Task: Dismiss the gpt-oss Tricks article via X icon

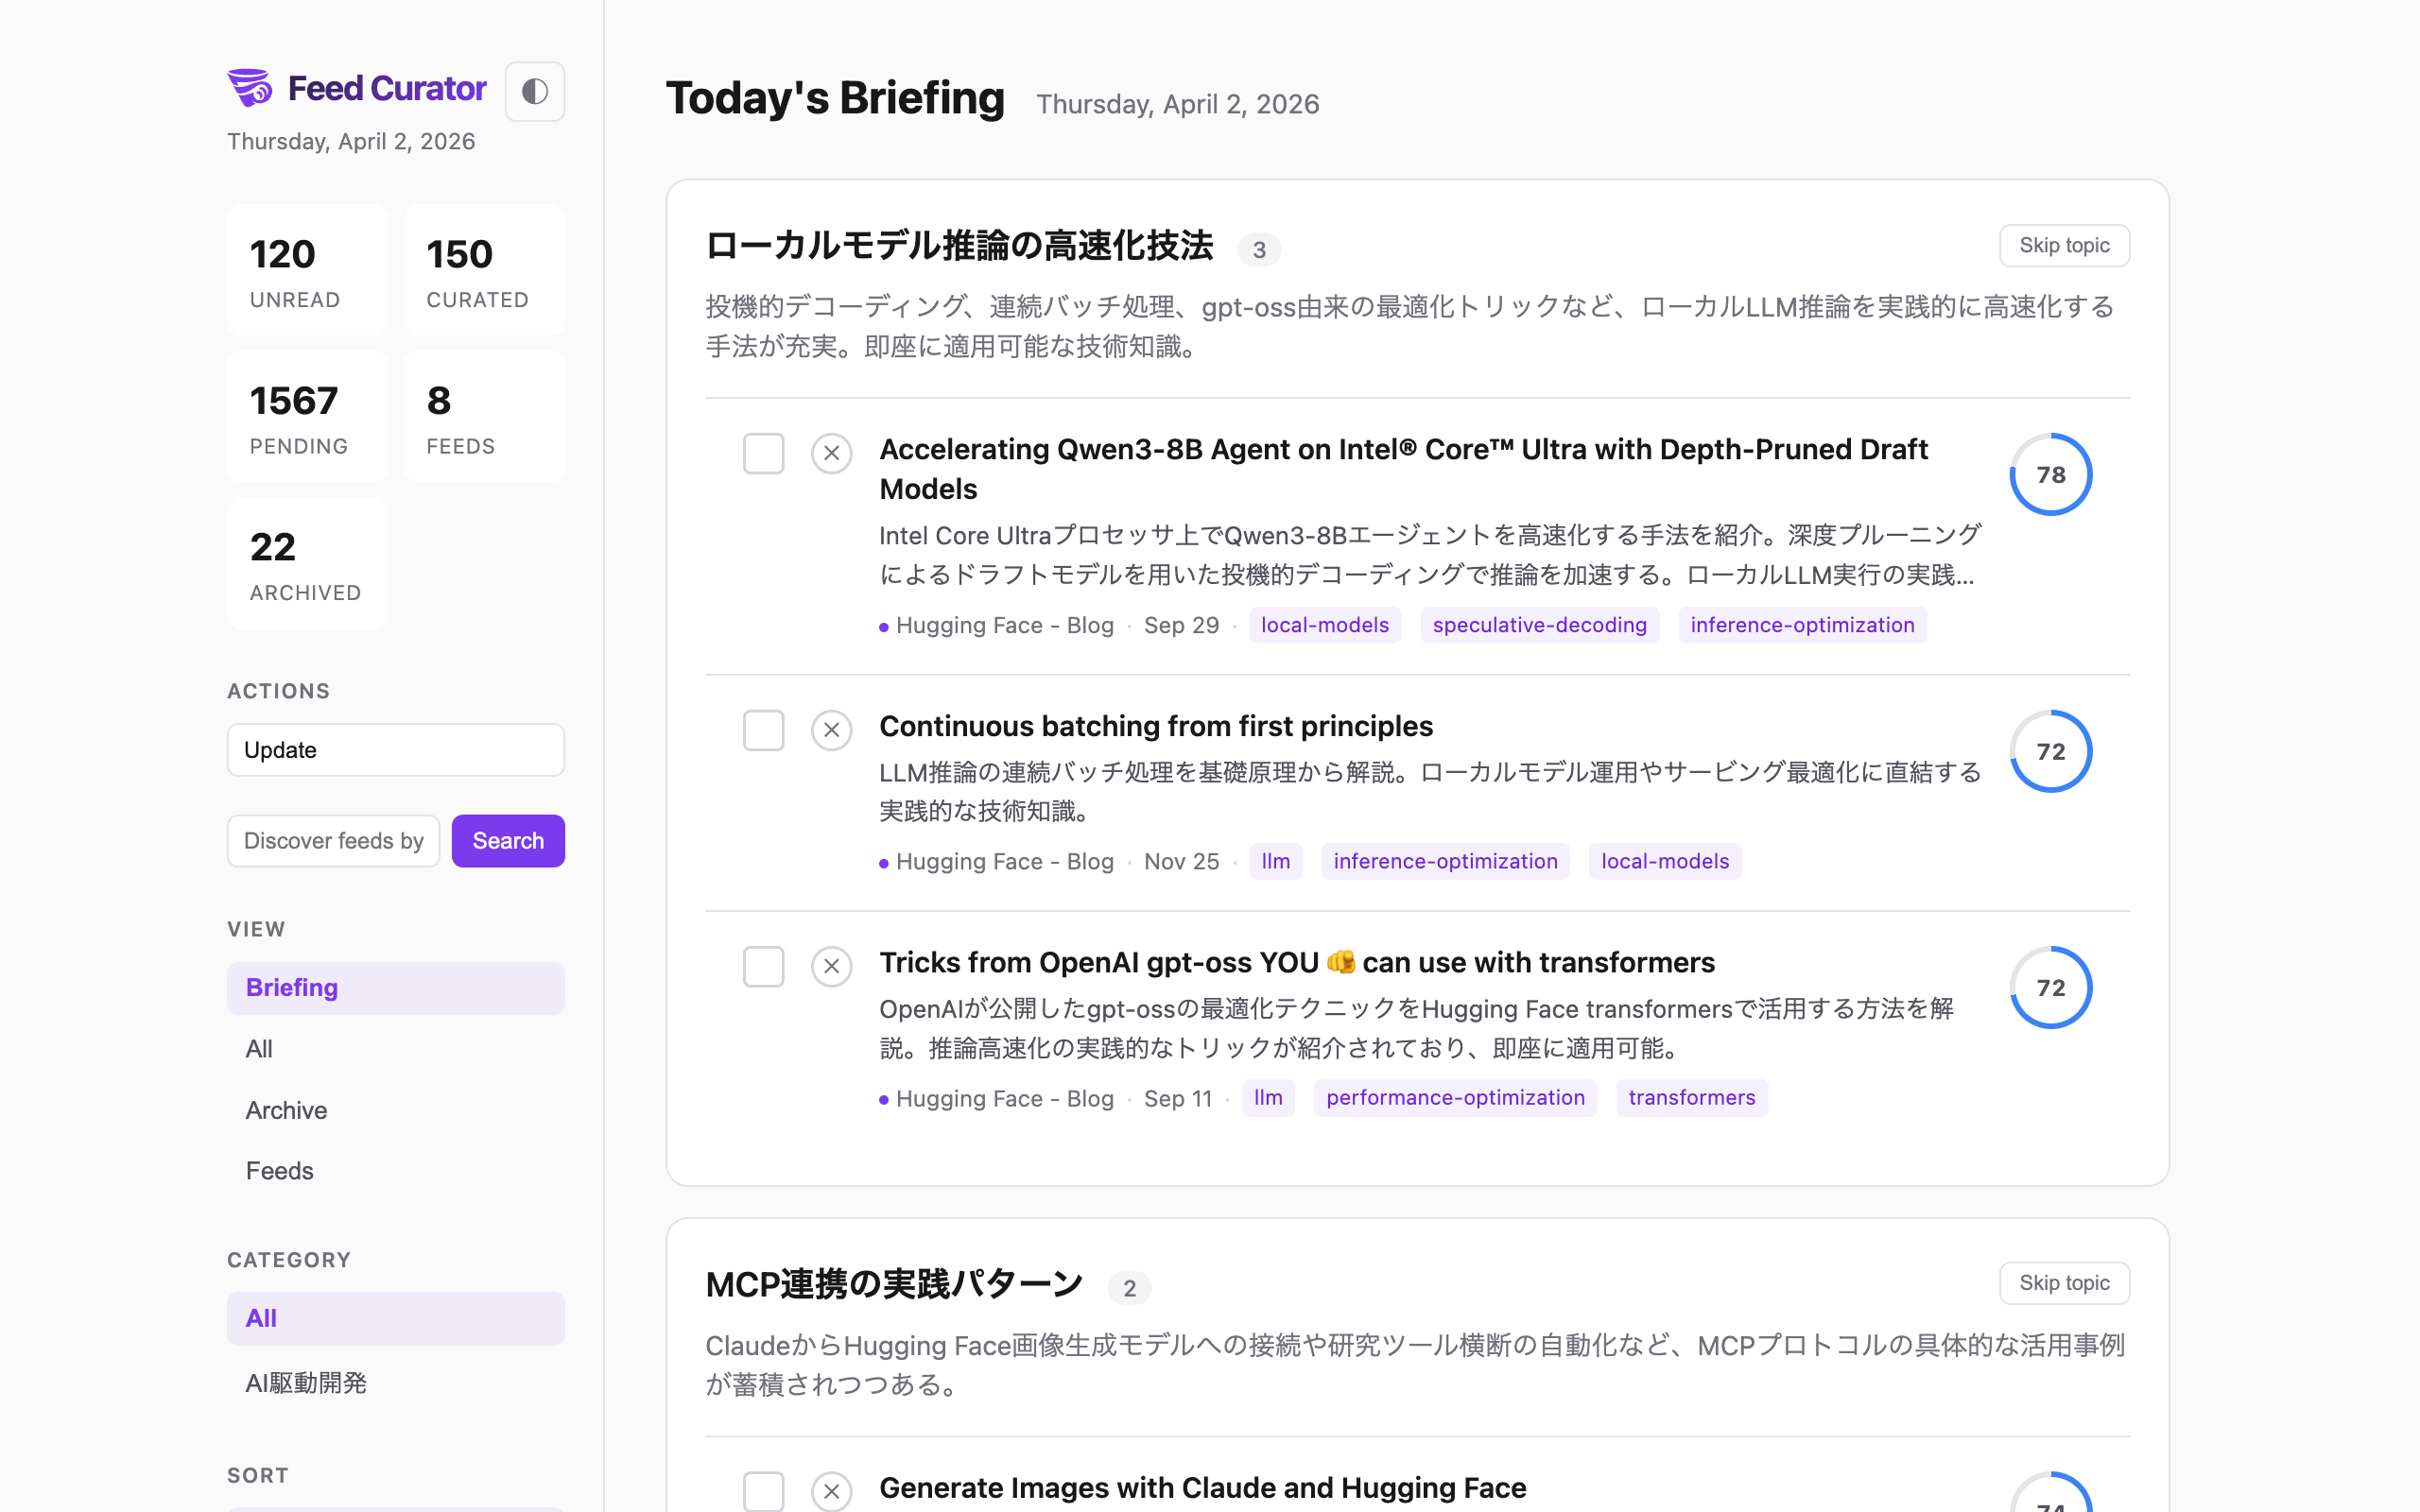Action: (831, 966)
